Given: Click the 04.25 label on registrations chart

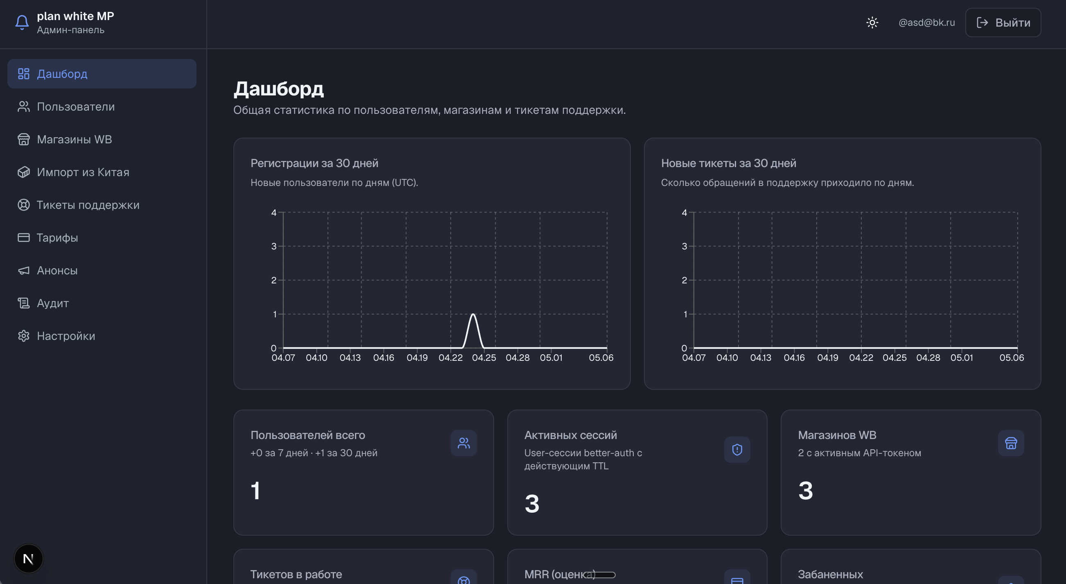Looking at the screenshot, I should pos(484,358).
